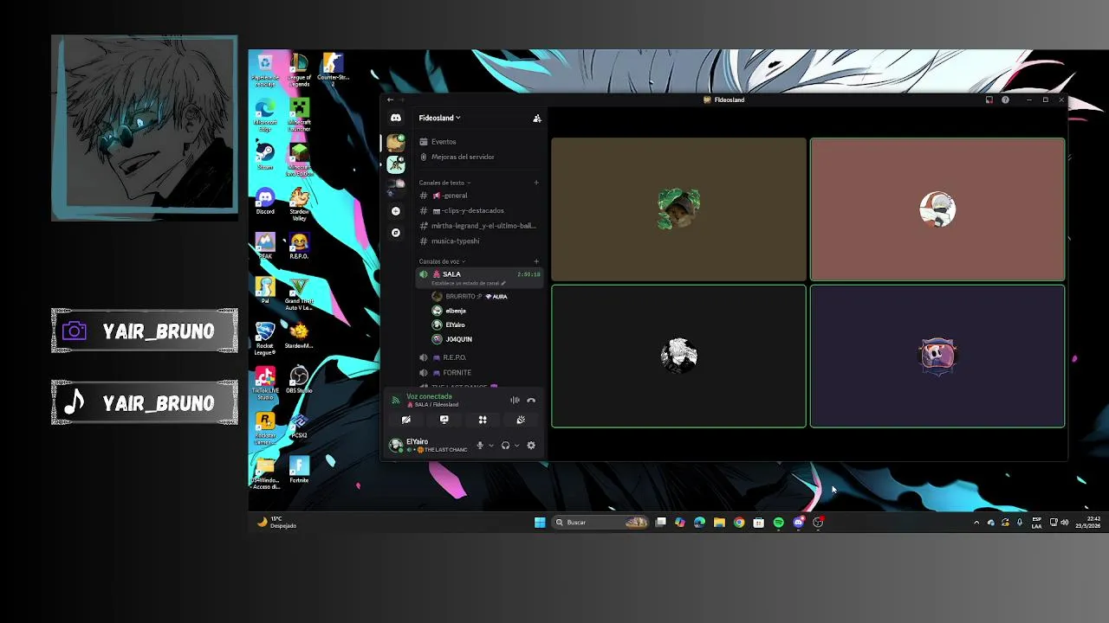Open Rocket League desktop shortcut
The height and width of the screenshot is (623, 1109).
click(x=265, y=338)
